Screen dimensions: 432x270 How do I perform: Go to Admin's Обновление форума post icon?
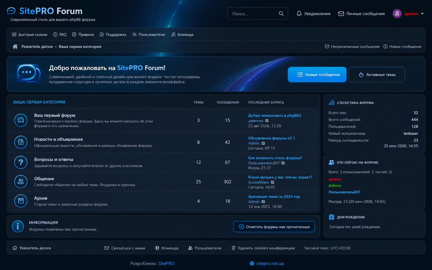263,143
